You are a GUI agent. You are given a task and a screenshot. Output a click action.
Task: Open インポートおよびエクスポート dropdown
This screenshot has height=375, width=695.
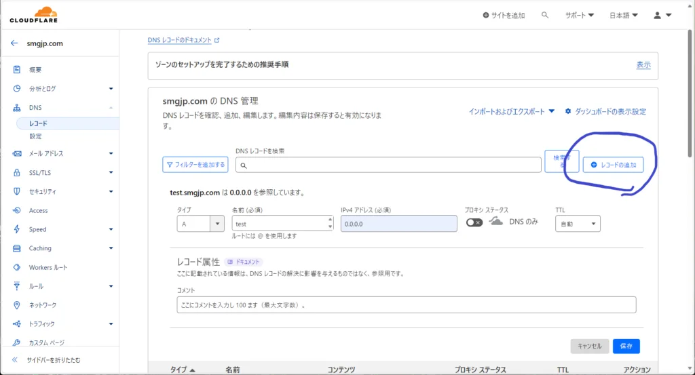512,112
